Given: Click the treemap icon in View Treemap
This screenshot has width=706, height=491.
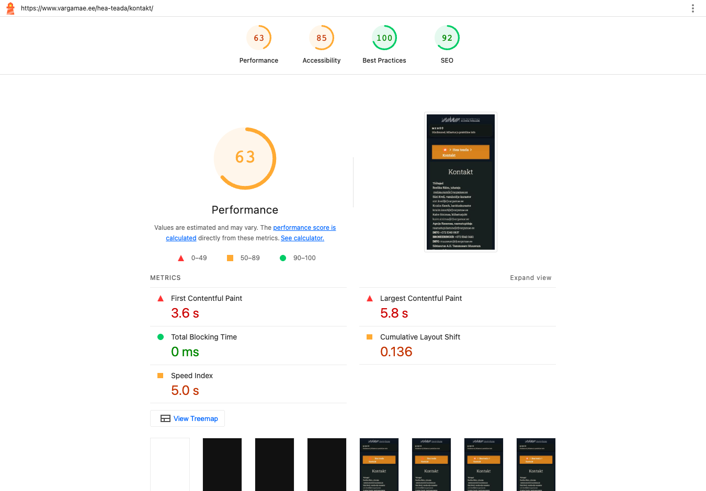Looking at the screenshot, I should (165, 418).
